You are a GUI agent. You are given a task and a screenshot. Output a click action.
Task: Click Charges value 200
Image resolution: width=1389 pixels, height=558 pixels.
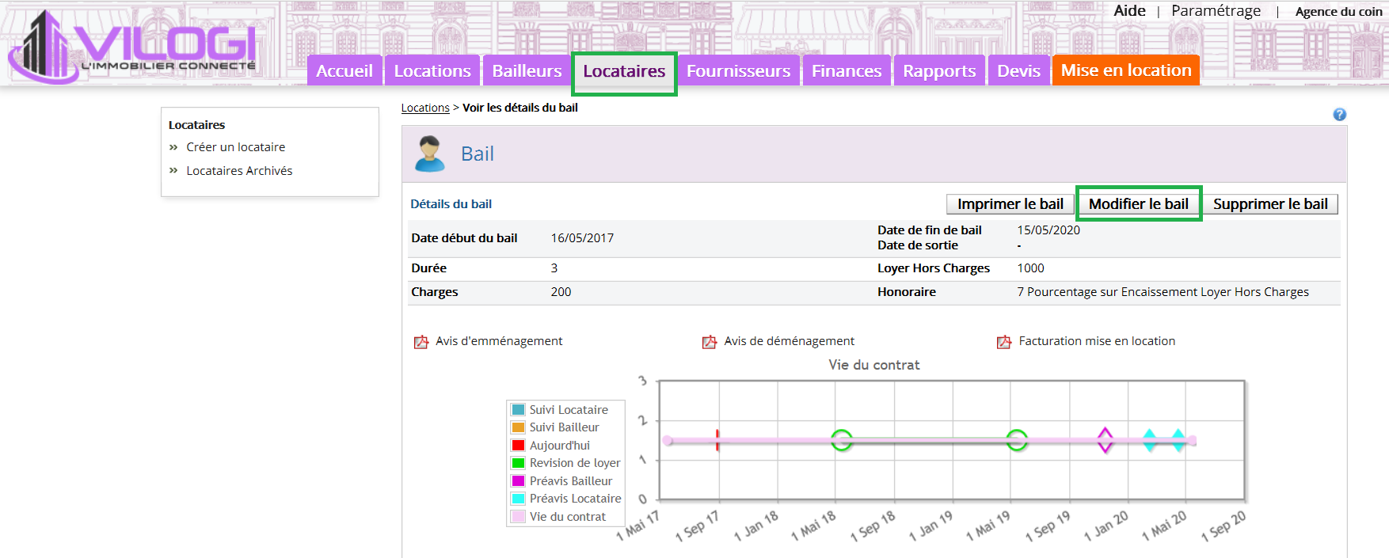[x=561, y=292]
